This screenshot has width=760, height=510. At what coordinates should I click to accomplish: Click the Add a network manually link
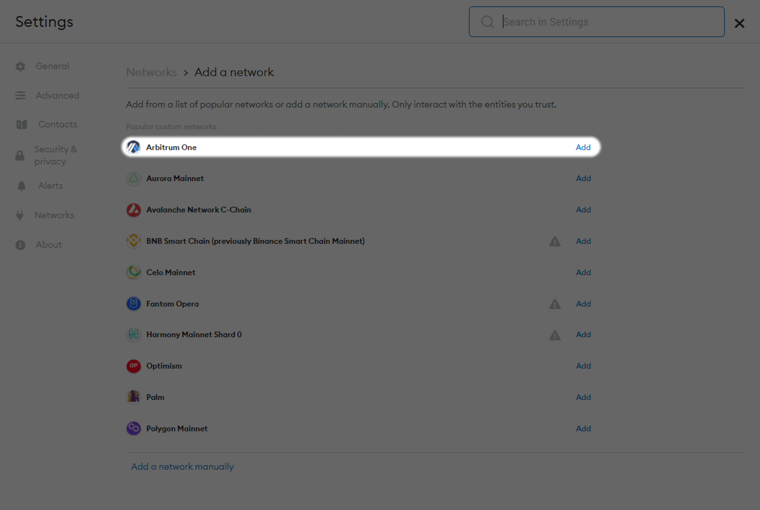[182, 467]
